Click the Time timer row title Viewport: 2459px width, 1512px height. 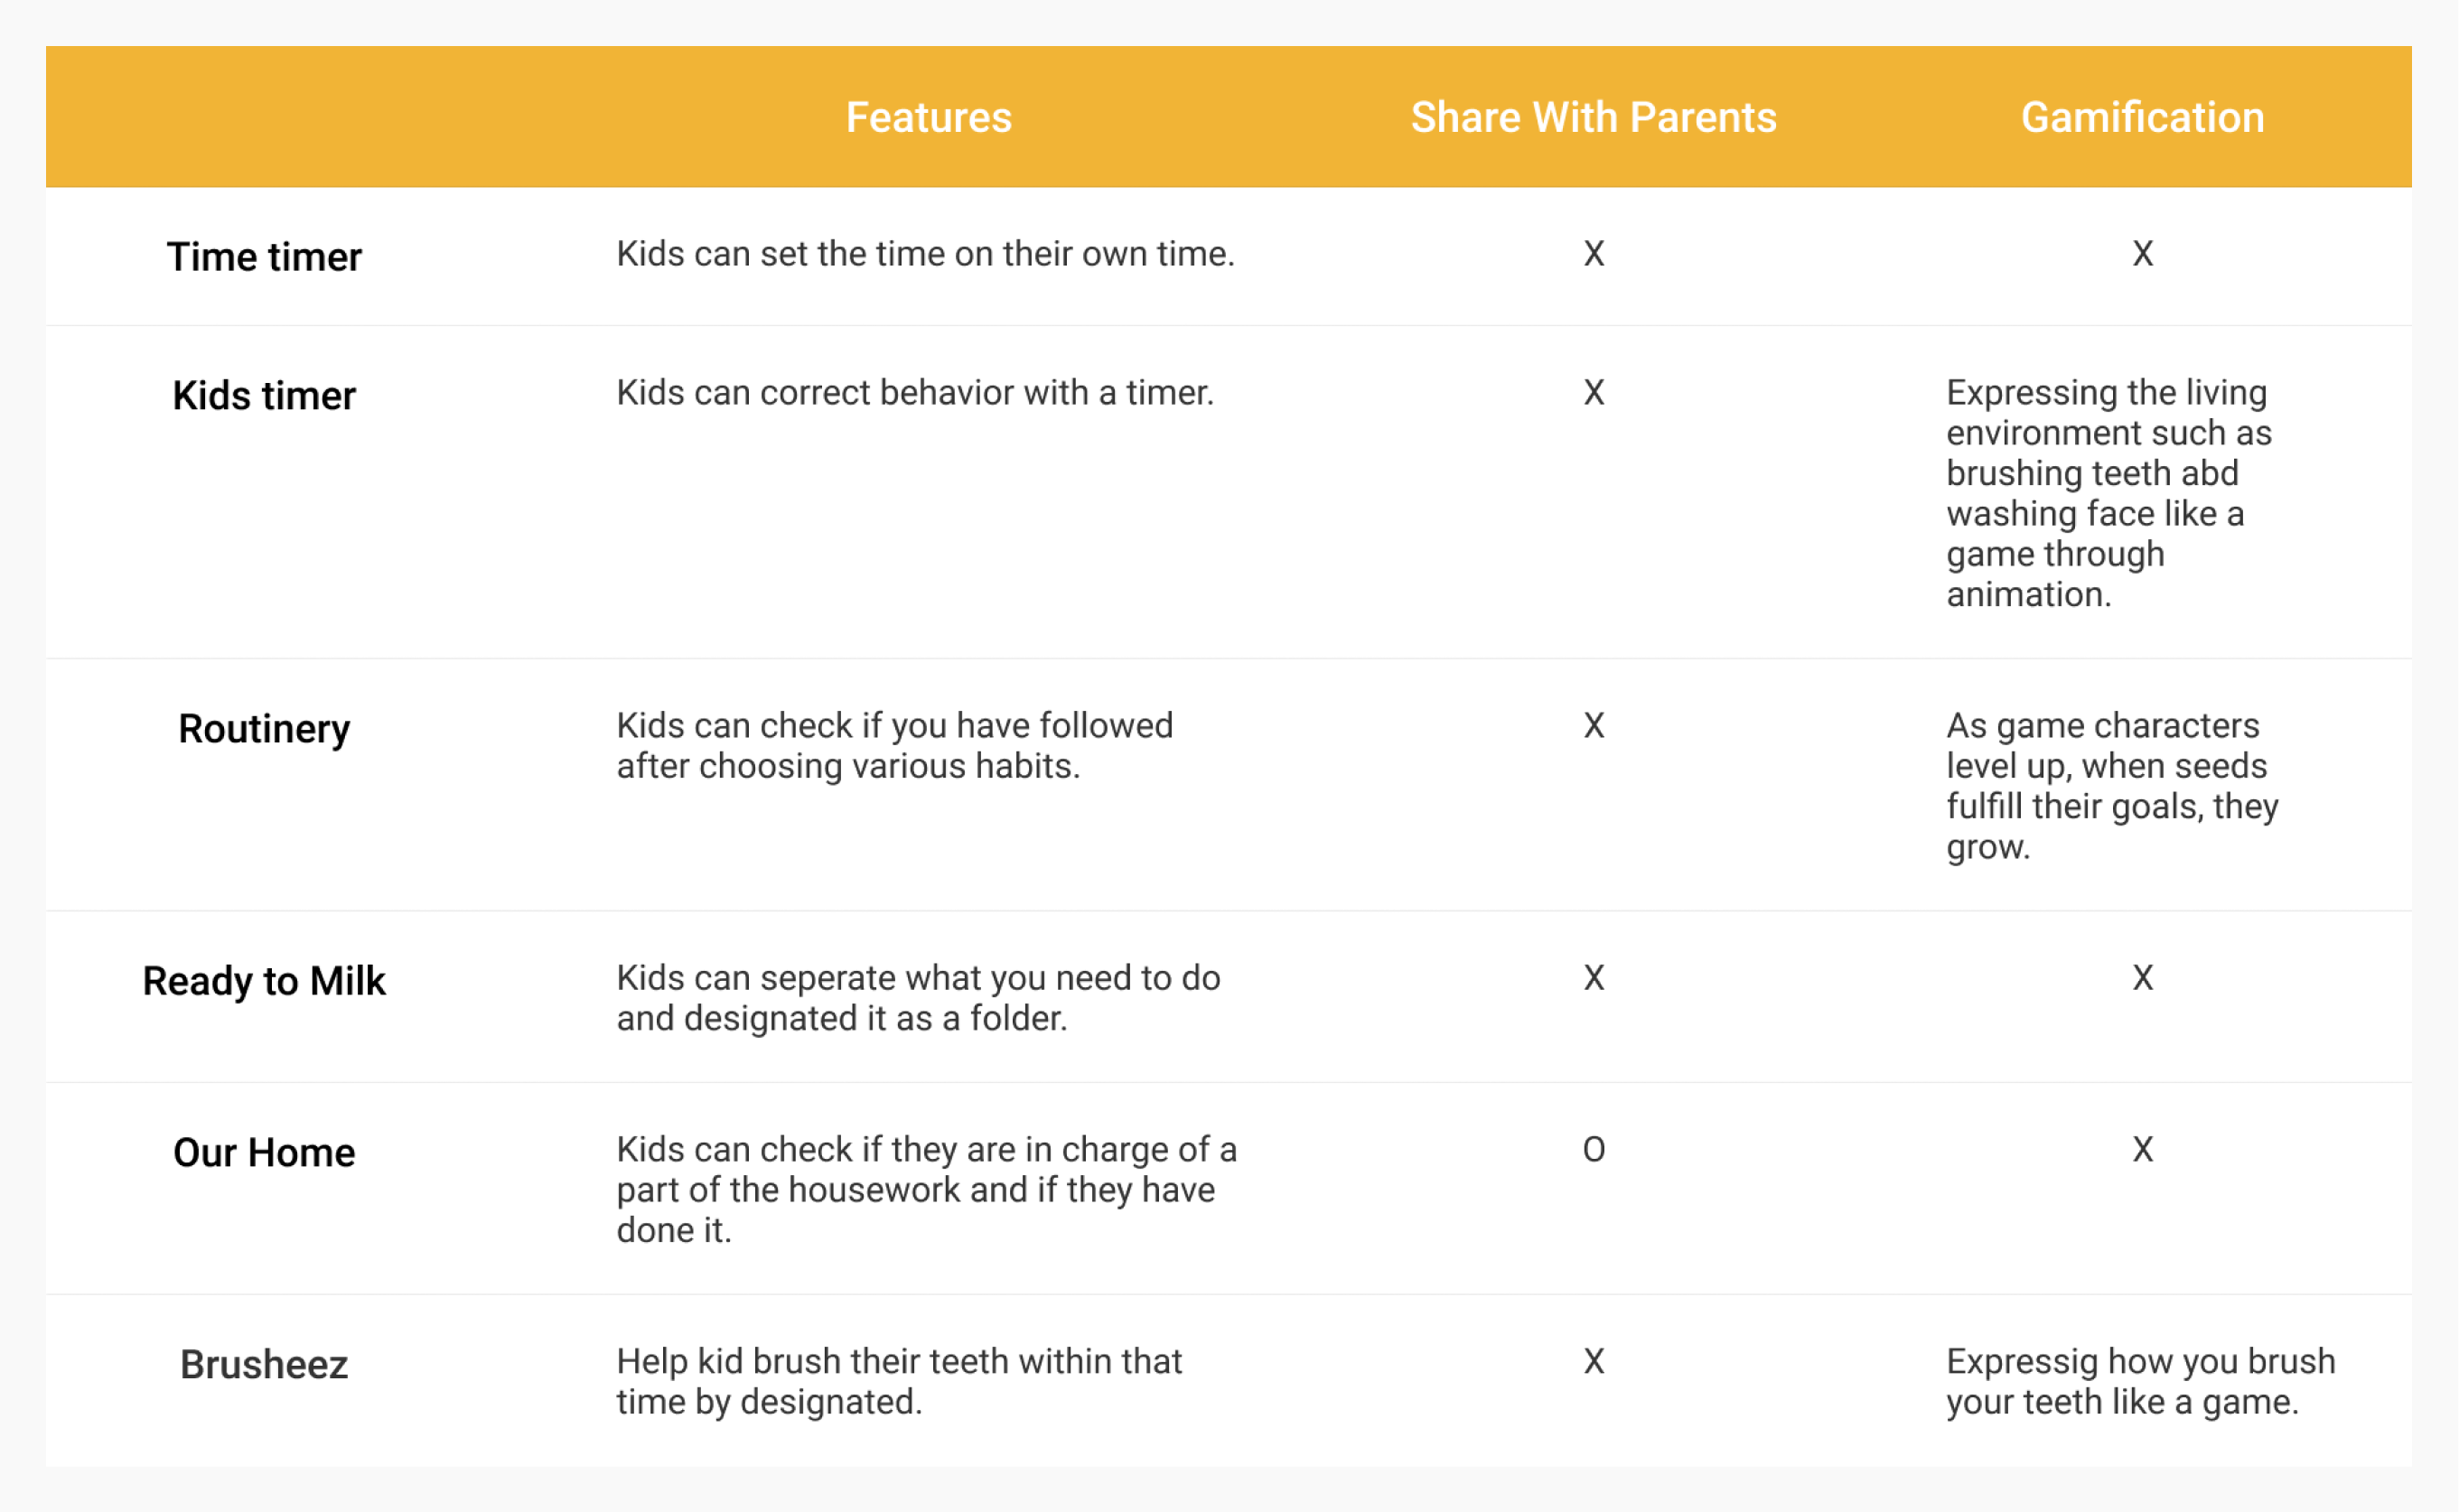[x=264, y=257]
